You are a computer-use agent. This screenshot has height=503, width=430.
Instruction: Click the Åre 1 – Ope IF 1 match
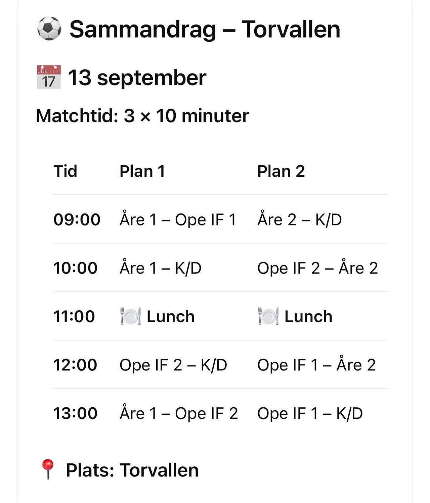point(178,219)
